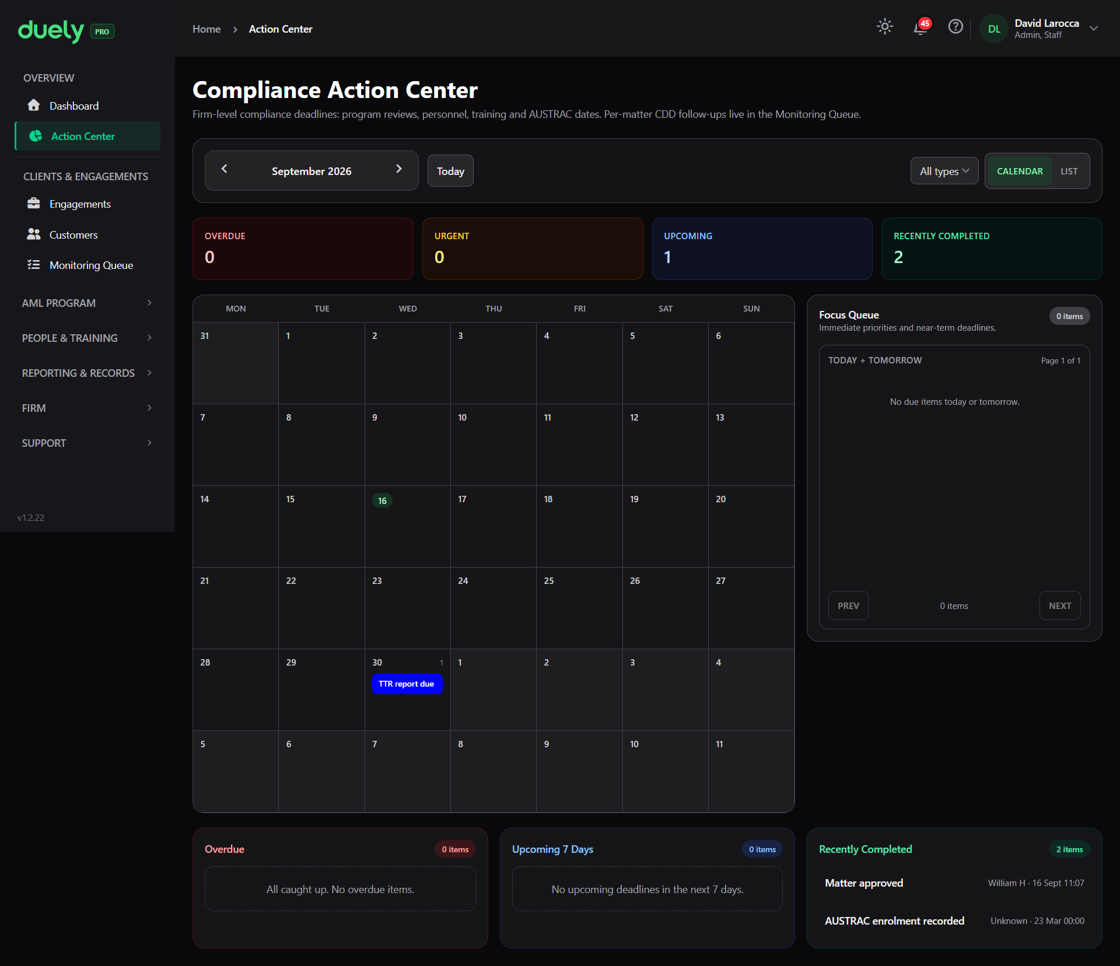Select Action Center in the sidebar
The image size is (1120, 966).
tap(87, 136)
